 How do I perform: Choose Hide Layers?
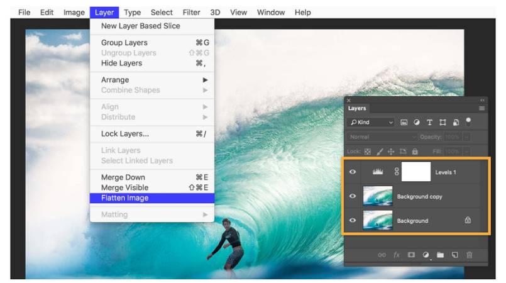[152, 63]
